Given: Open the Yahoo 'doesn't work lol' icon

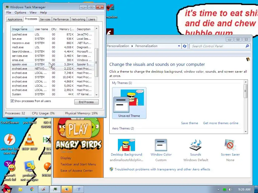Looking at the screenshot, I should coord(10,171).
